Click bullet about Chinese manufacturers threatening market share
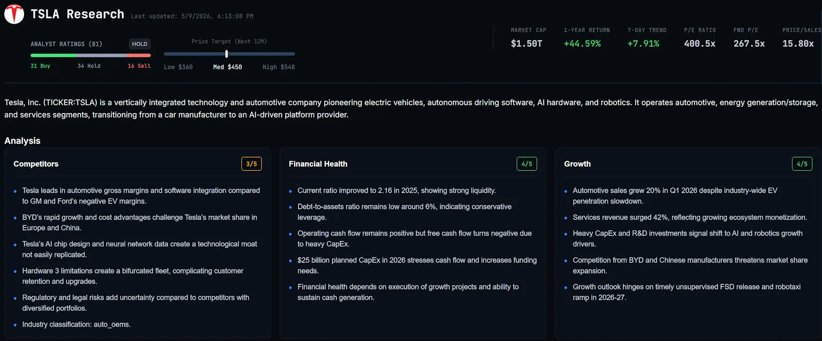 pyautogui.click(x=690, y=266)
